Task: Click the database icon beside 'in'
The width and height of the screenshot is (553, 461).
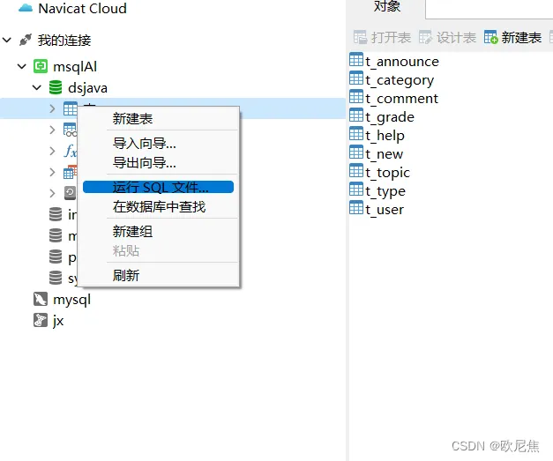Action: pos(56,214)
